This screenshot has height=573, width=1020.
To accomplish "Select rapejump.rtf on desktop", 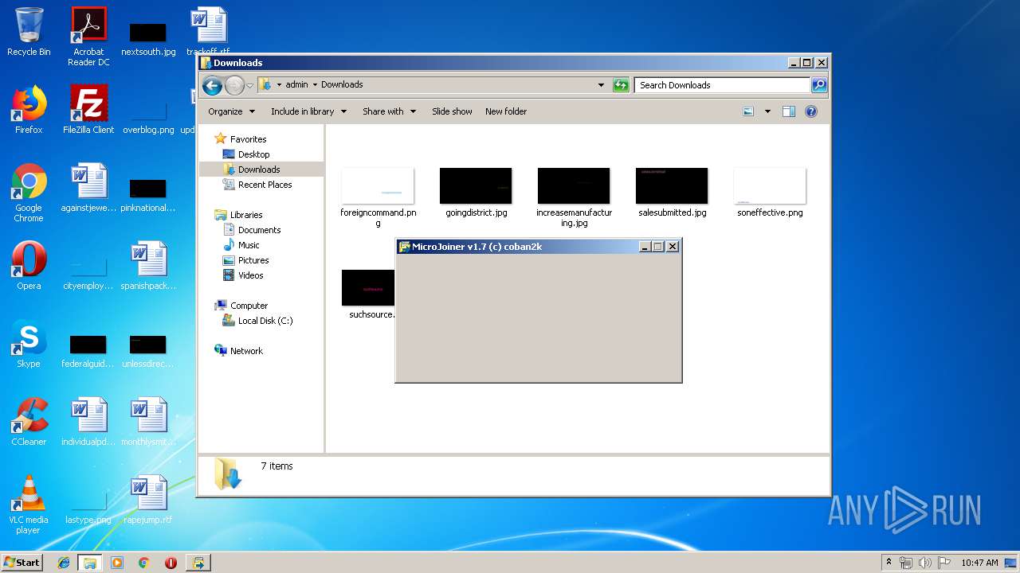I will 148,500.
